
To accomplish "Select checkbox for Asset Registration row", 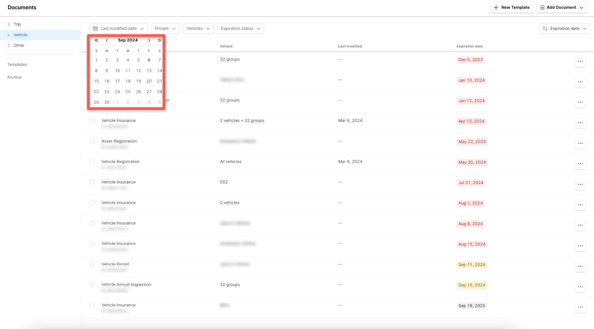I will pos(92,141).
